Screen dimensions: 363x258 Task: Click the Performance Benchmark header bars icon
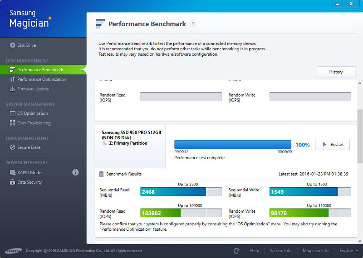coord(100,24)
